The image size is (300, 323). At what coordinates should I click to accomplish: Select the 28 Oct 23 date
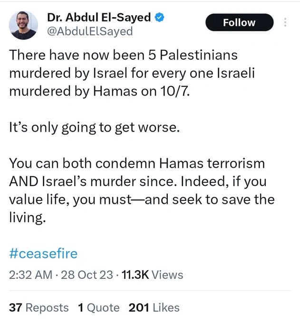click(87, 275)
